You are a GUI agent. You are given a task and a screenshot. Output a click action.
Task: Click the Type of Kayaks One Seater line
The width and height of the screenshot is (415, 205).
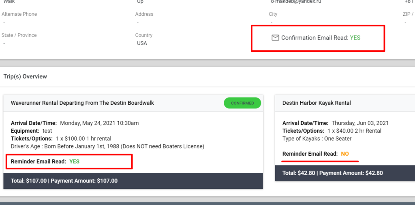tap(317, 139)
